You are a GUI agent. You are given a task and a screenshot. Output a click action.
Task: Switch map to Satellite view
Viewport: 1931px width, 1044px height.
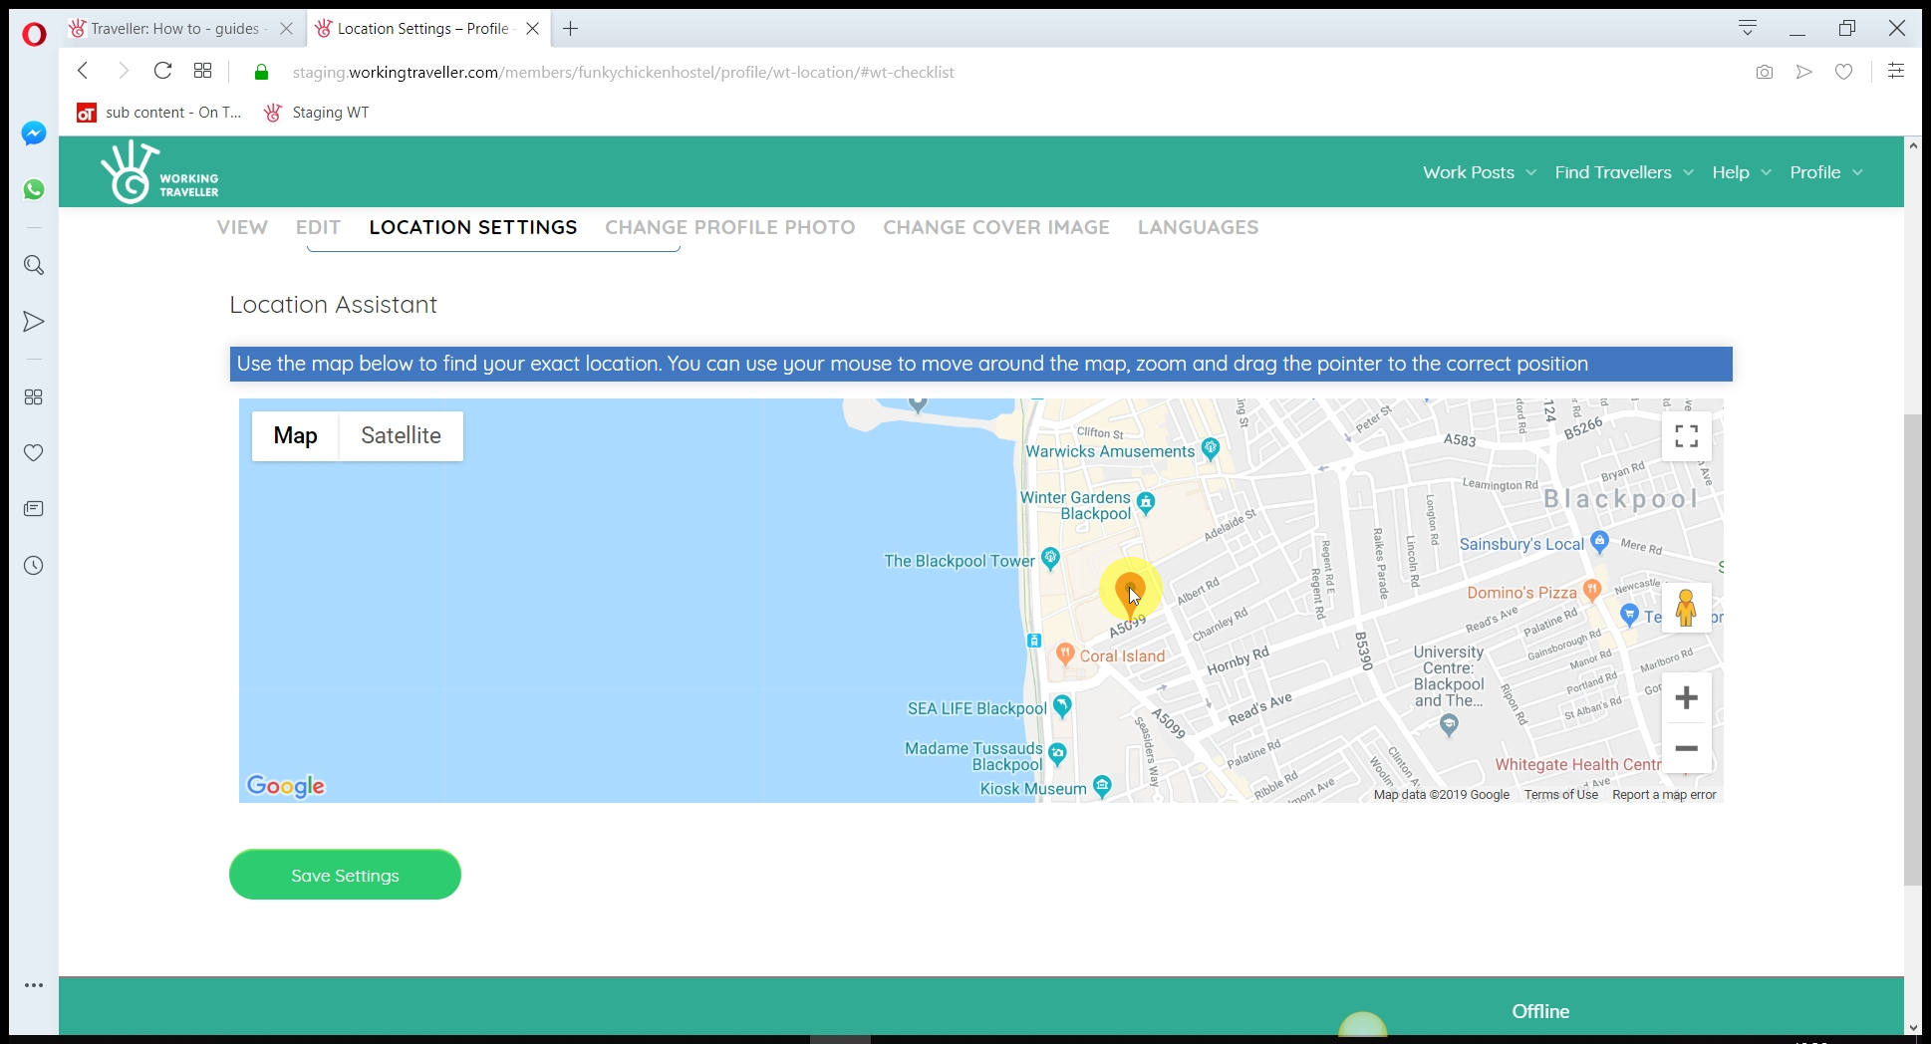[x=401, y=436]
